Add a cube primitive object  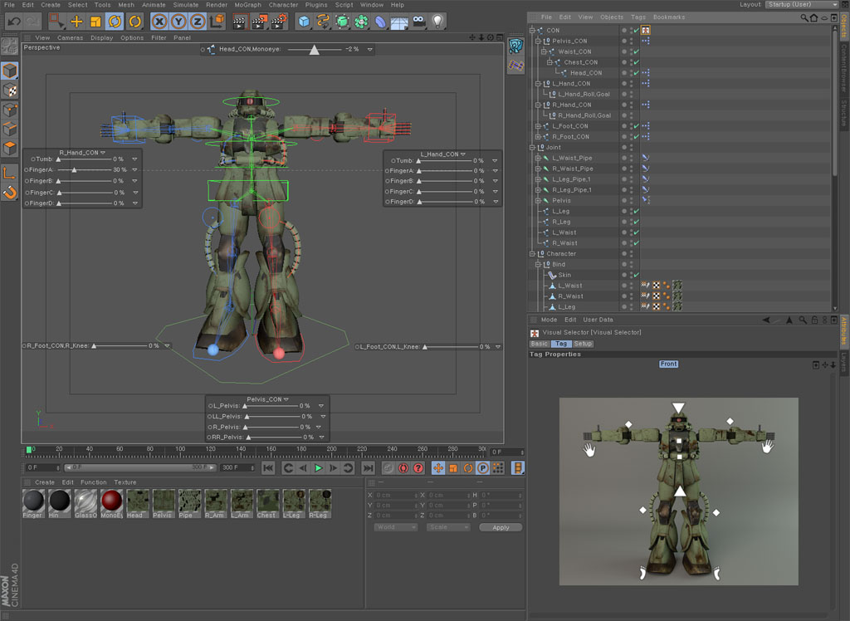click(x=304, y=22)
